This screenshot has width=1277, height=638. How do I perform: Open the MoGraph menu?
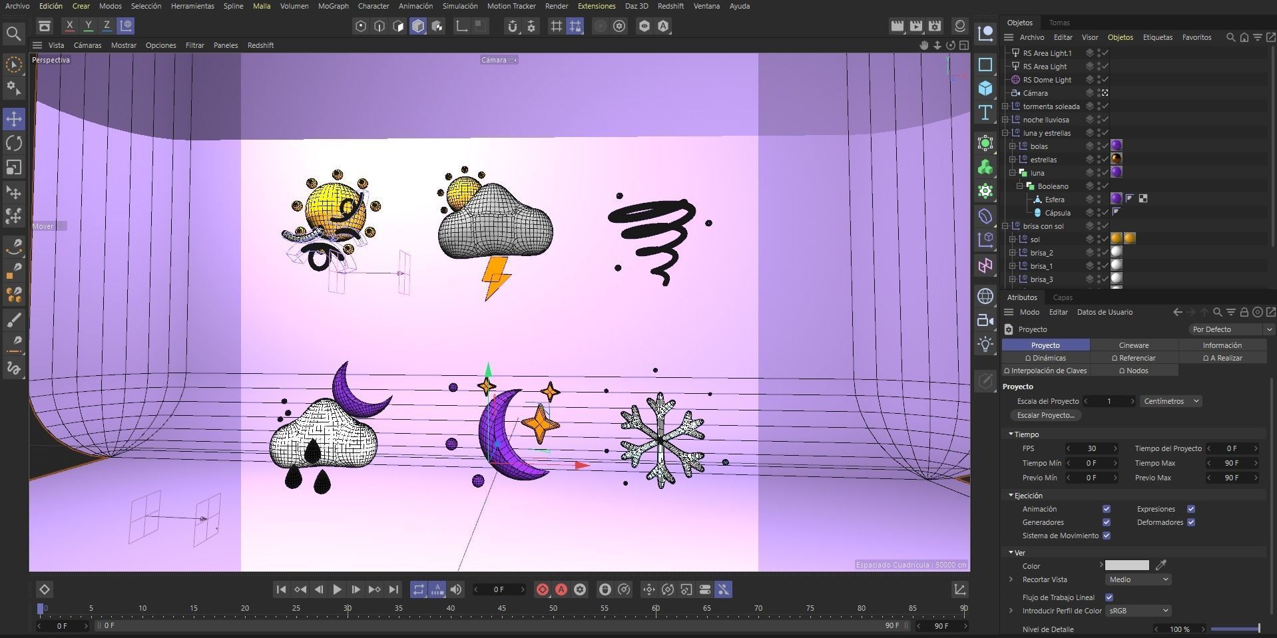[x=333, y=6]
